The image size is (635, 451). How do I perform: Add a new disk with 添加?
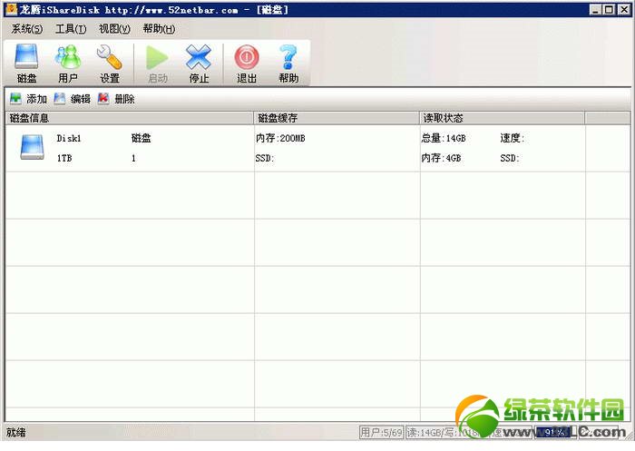[x=28, y=99]
